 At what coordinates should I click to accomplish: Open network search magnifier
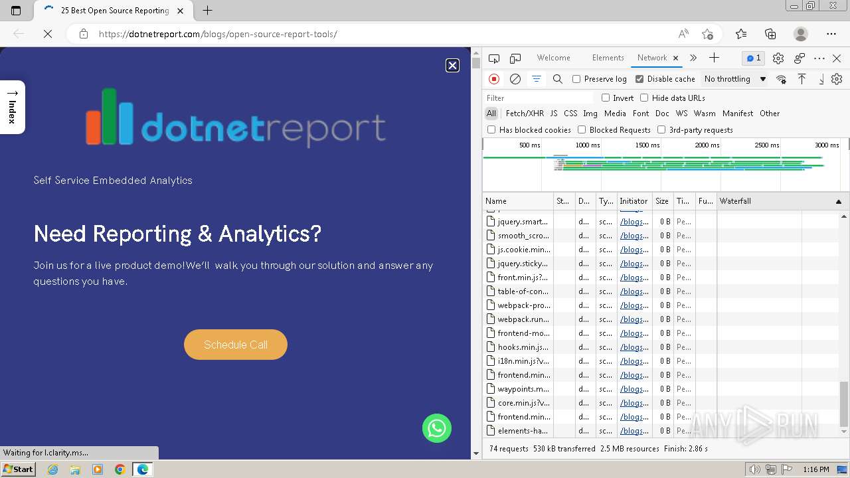(558, 79)
